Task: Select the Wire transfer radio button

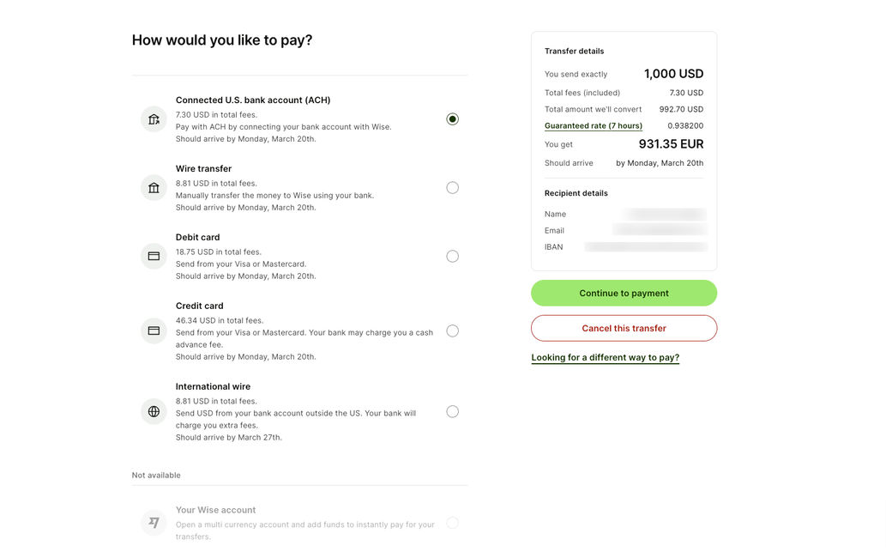Action: (452, 188)
